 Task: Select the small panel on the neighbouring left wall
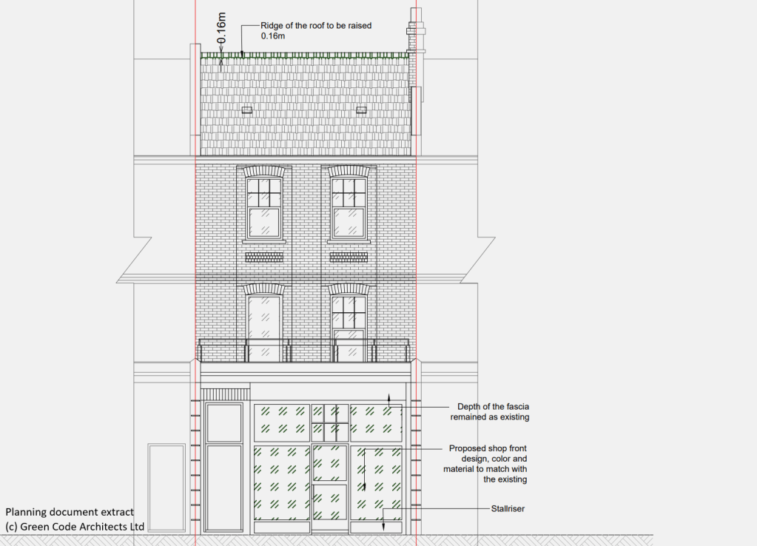coord(166,487)
